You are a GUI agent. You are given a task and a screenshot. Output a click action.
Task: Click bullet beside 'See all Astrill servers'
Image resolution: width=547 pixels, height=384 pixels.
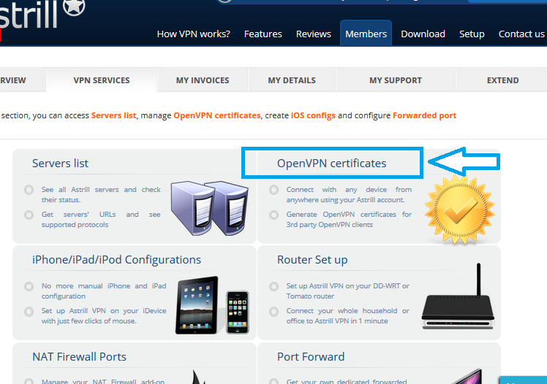29,190
